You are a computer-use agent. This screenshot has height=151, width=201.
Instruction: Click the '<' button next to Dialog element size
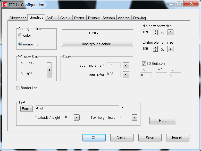(x=170, y=49)
